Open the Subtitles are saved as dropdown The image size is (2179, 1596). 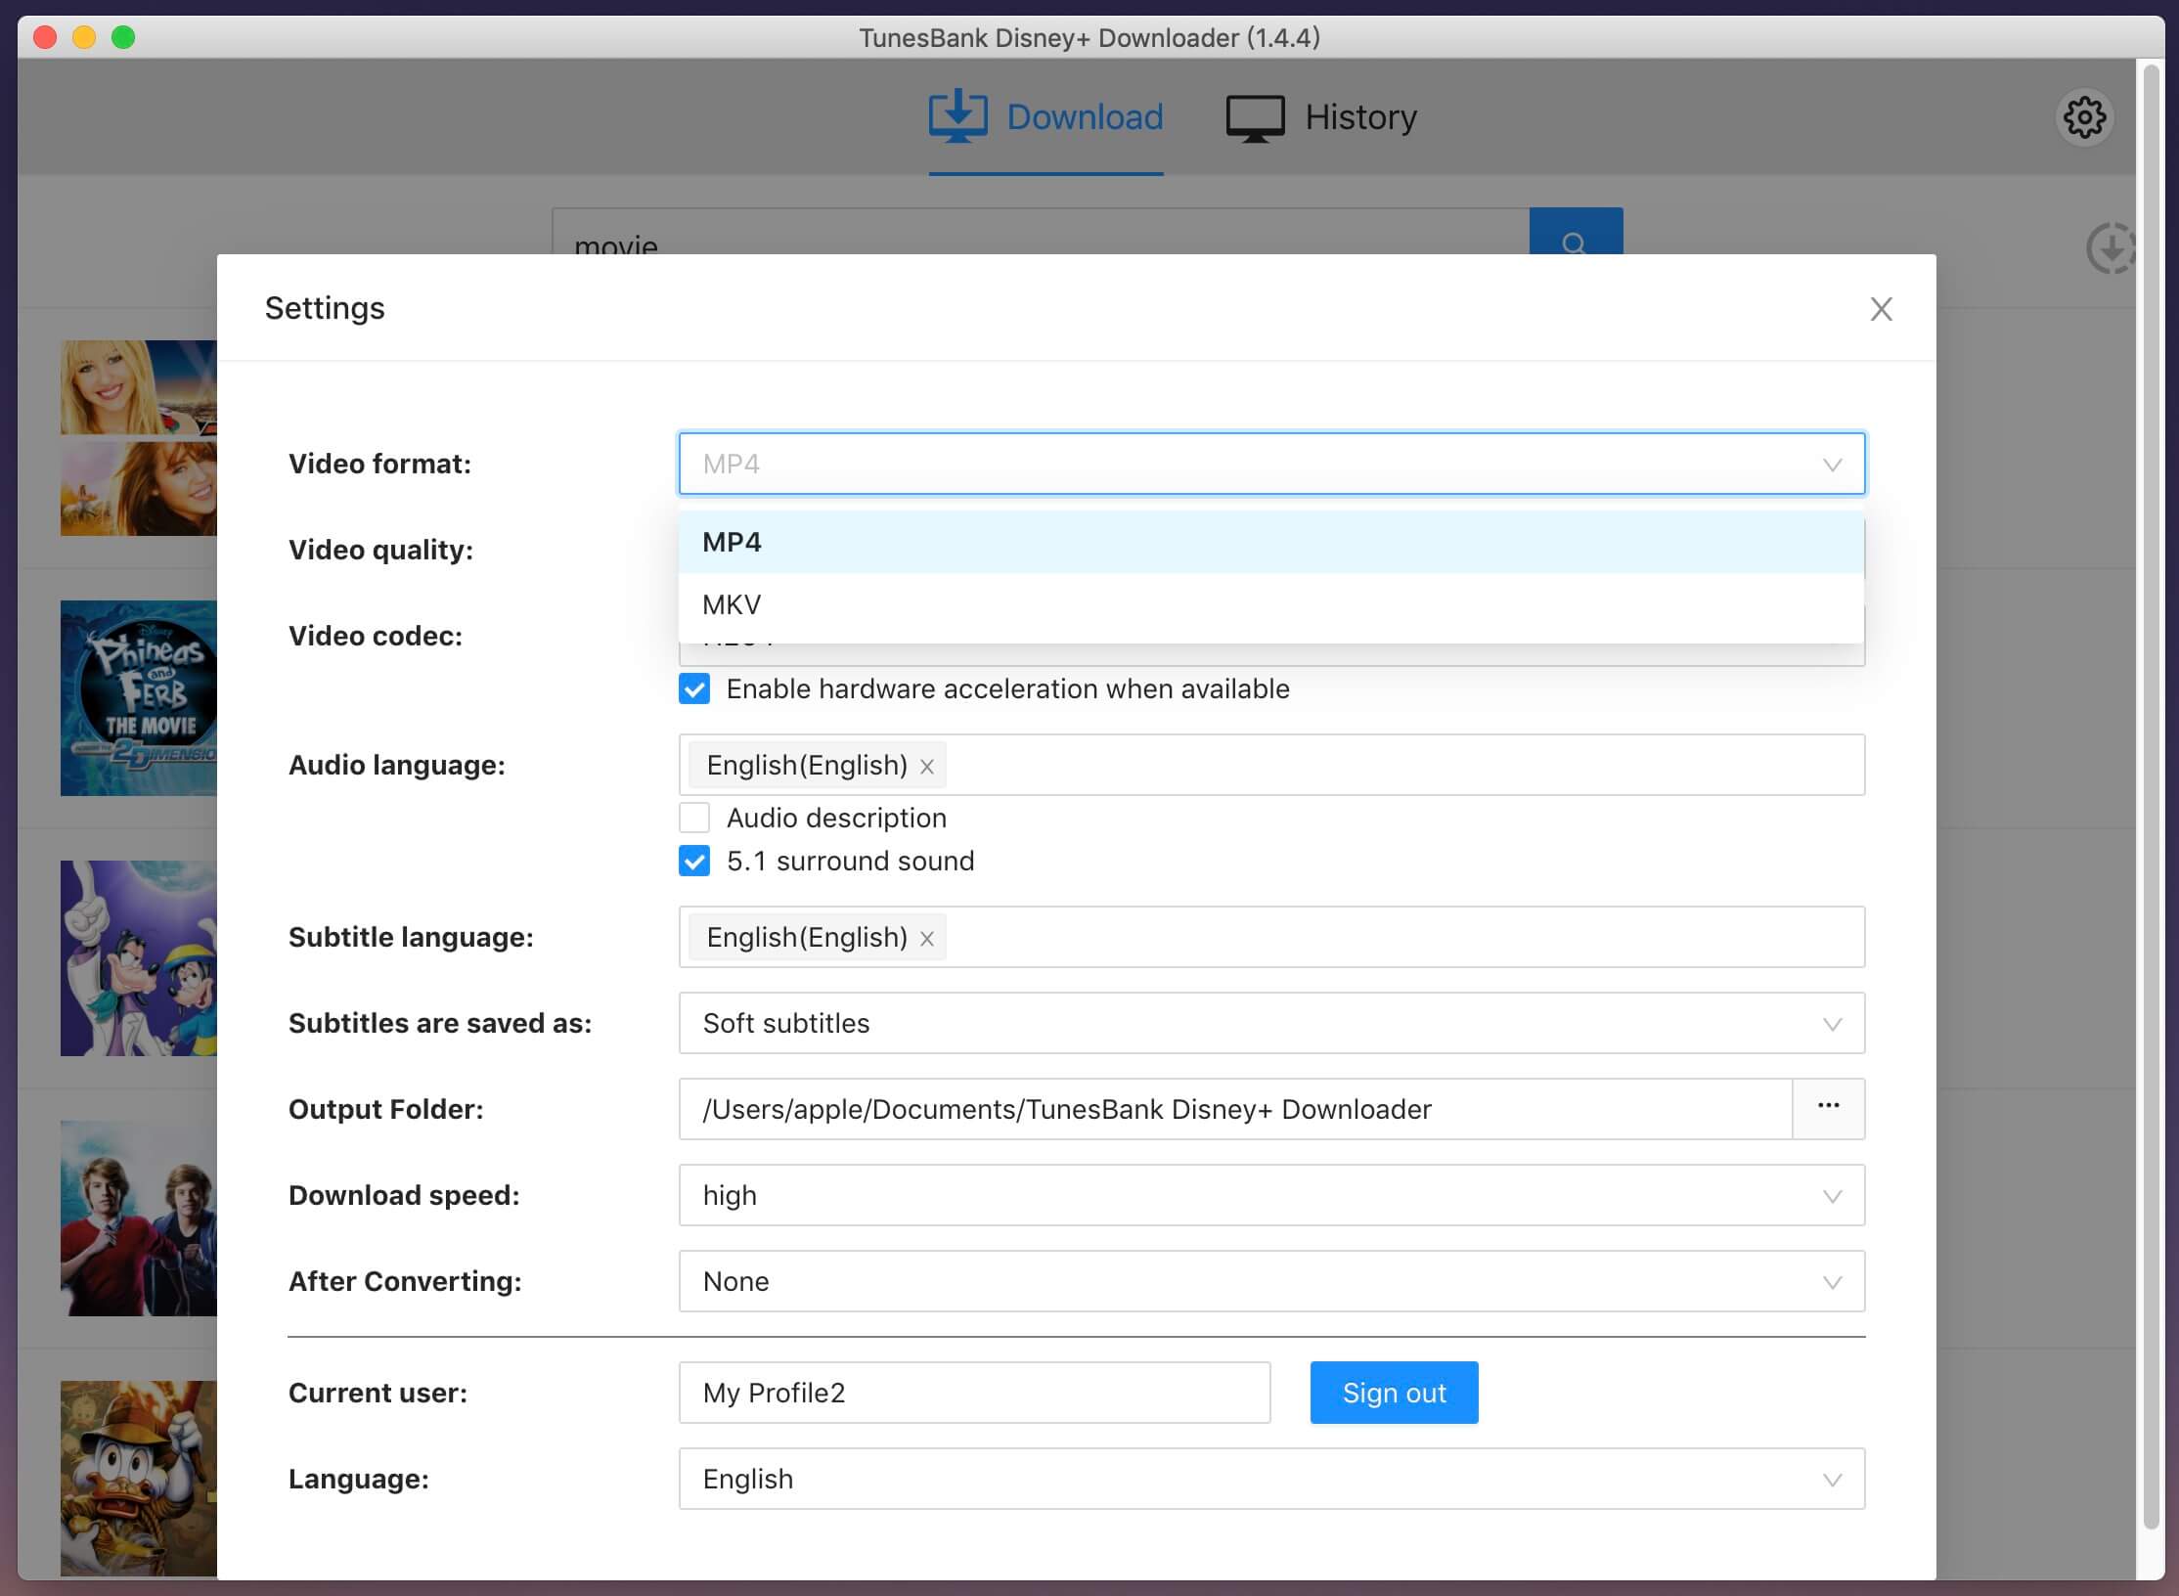pos(1271,1023)
